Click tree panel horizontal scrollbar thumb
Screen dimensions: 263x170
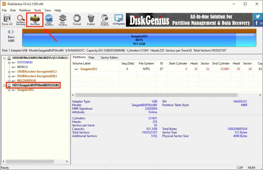pyautogui.click(x=30, y=162)
